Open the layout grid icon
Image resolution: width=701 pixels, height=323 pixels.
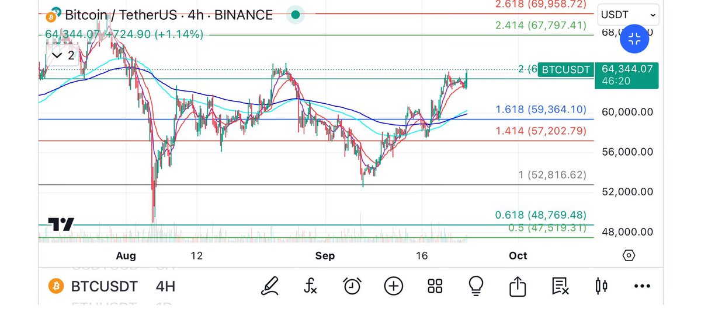[435, 286]
